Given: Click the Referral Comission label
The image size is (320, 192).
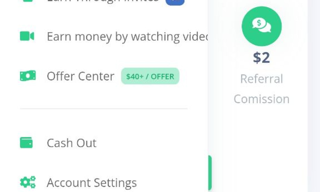Looking at the screenshot, I should [x=262, y=89].
